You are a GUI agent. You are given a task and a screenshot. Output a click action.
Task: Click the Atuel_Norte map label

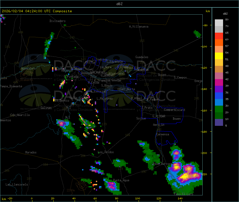tap(126, 89)
